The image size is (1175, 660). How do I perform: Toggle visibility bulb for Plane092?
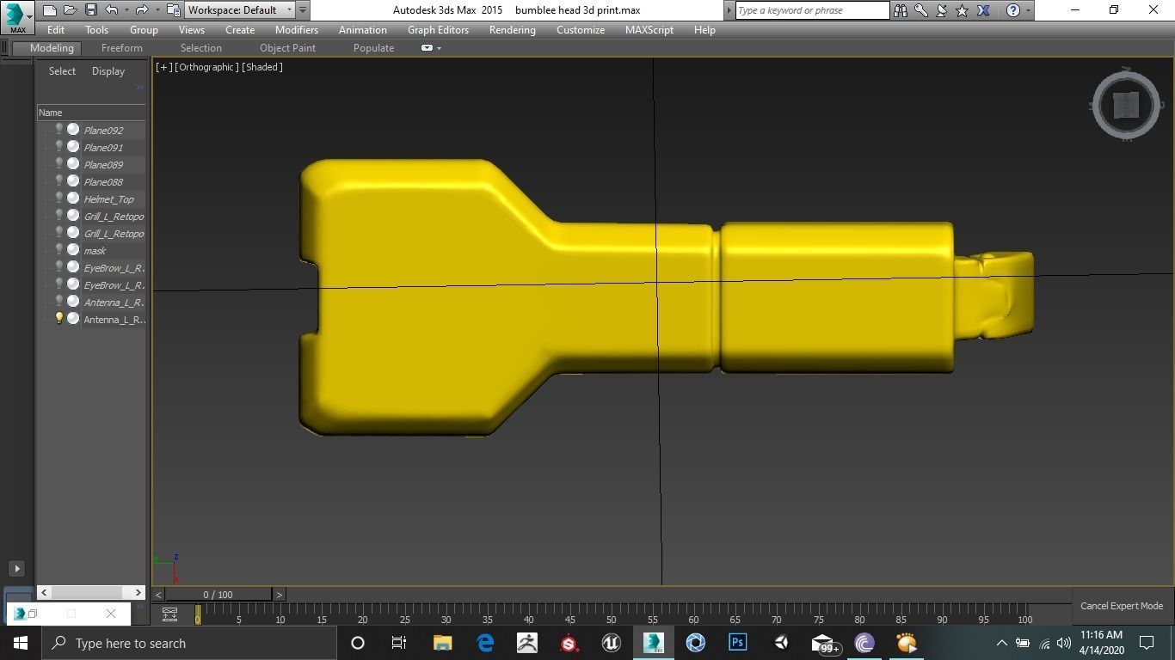[x=59, y=130]
